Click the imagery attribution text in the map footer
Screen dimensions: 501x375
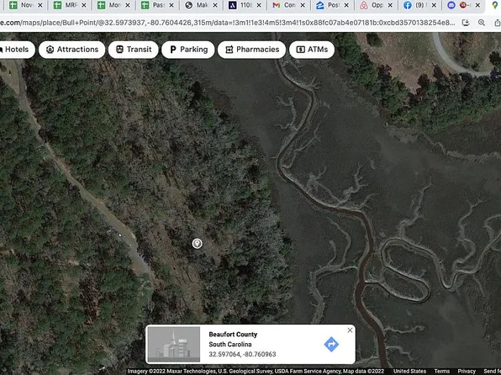click(256, 371)
